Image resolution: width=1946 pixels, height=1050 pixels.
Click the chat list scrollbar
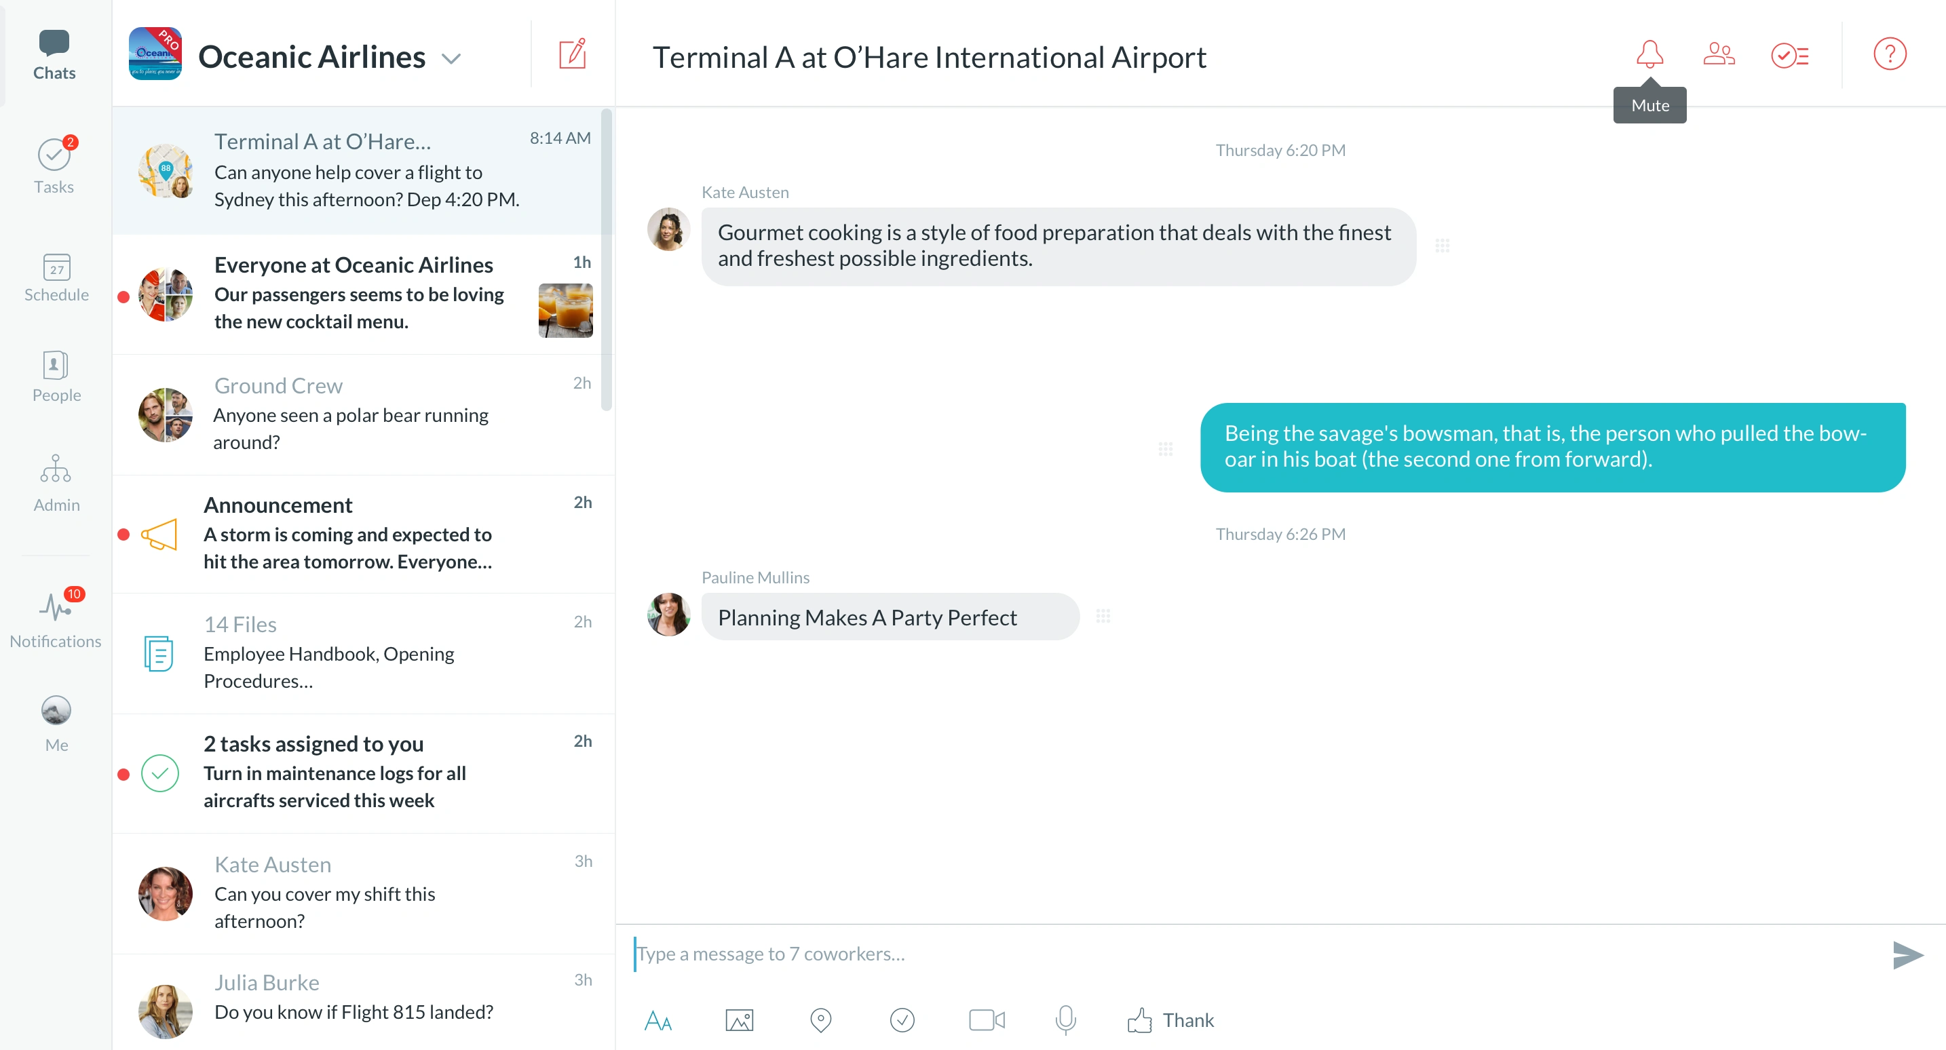tap(606, 260)
